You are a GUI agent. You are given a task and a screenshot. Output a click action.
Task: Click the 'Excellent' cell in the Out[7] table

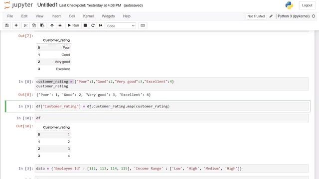63,69
